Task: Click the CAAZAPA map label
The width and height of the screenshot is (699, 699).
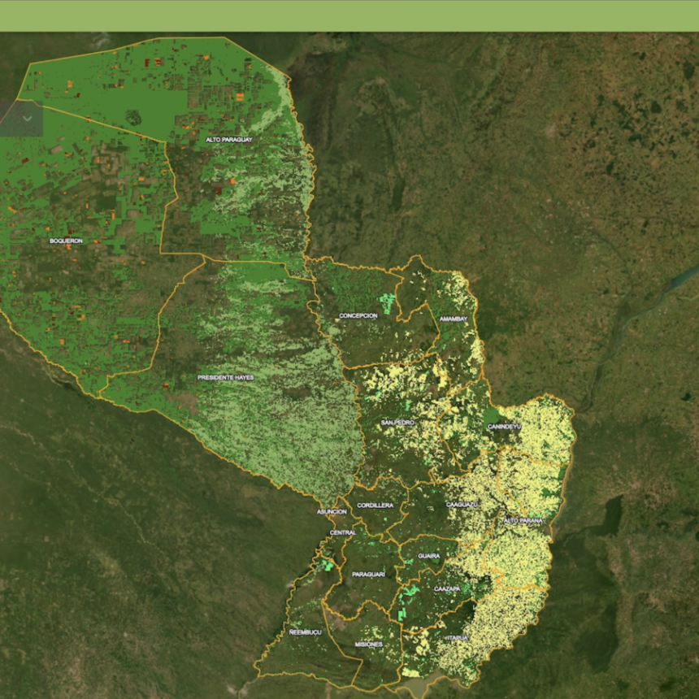Action: (x=447, y=588)
